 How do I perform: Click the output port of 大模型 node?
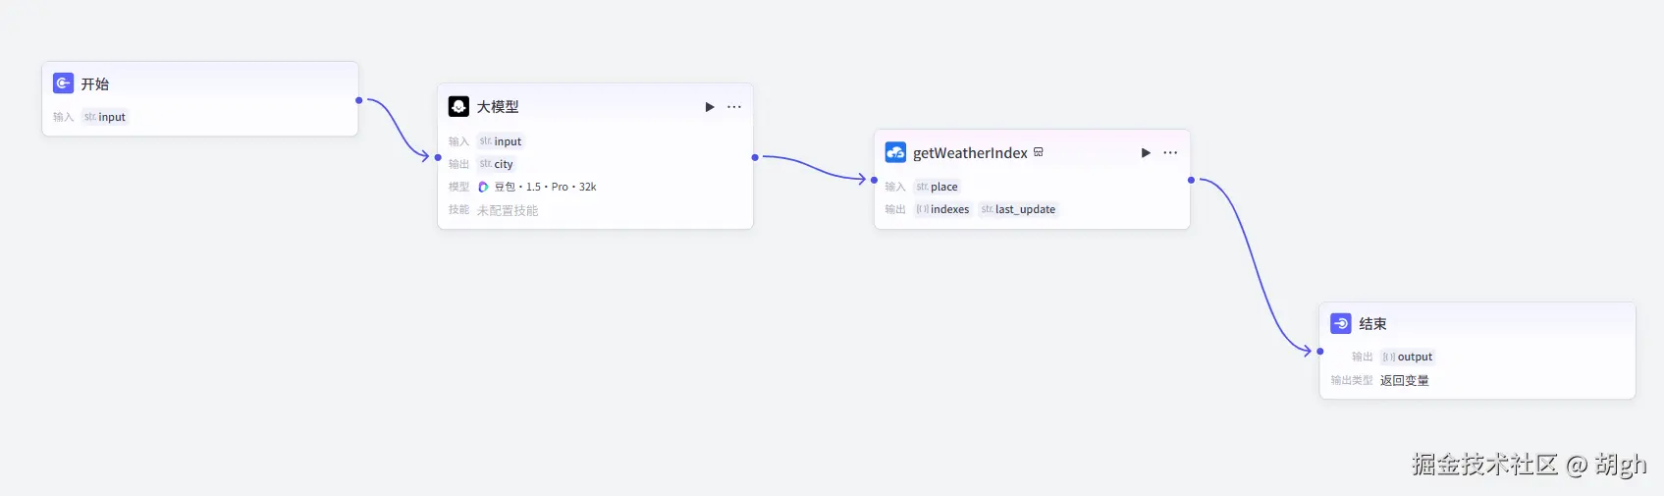[755, 157]
